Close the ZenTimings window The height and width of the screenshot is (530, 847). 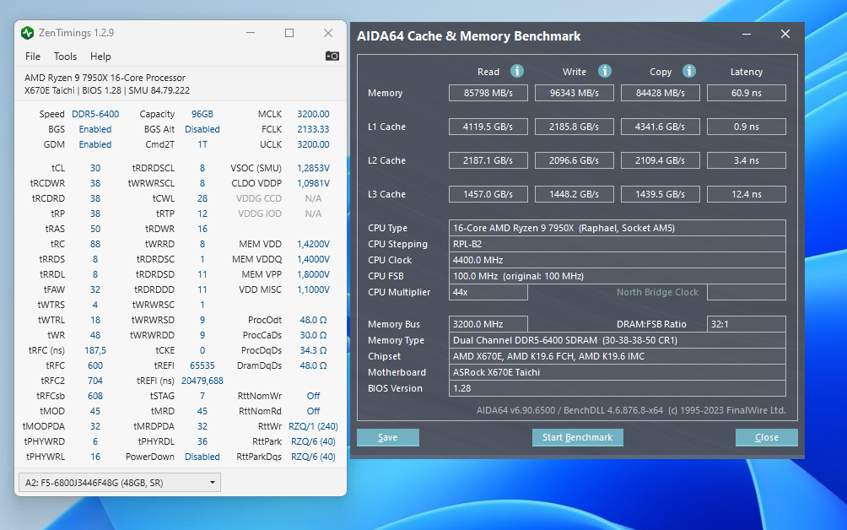click(328, 33)
